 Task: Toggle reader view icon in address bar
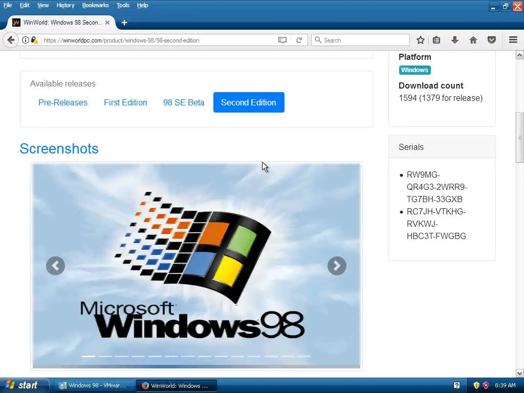[282, 40]
